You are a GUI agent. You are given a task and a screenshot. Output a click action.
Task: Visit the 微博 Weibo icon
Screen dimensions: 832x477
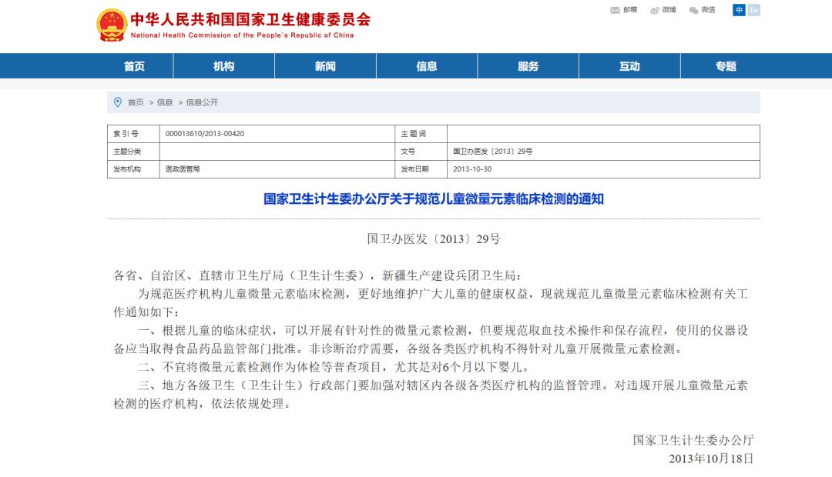click(664, 11)
